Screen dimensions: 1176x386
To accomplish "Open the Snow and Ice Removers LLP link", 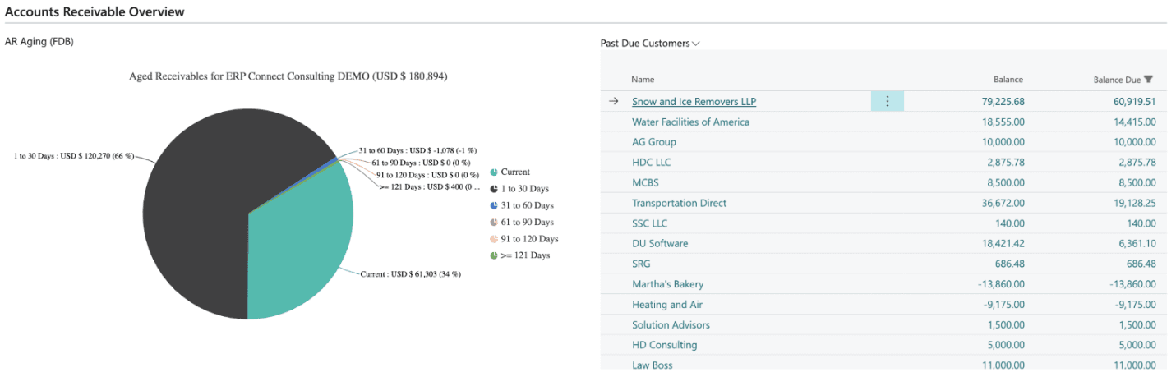I will coord(694,102).
